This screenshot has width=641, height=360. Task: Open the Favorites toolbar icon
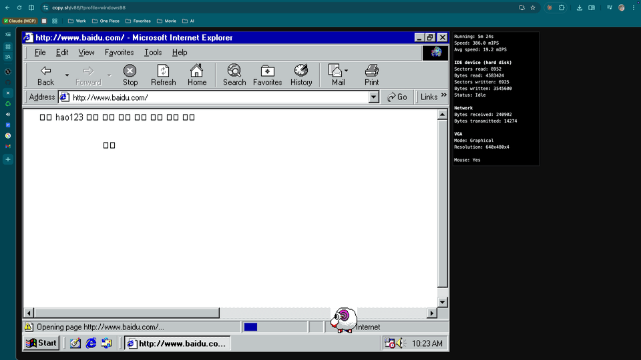click(x=267, y=75)
